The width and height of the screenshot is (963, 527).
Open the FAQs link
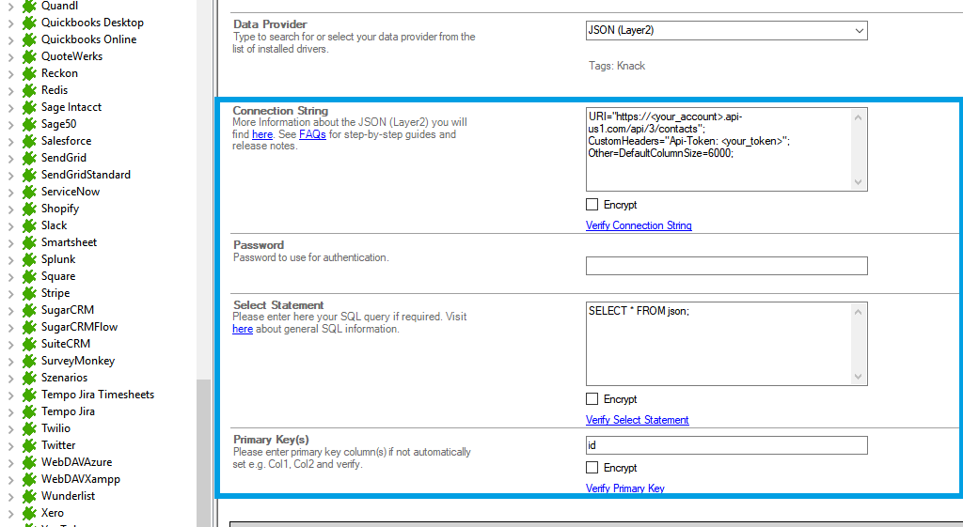312,134
